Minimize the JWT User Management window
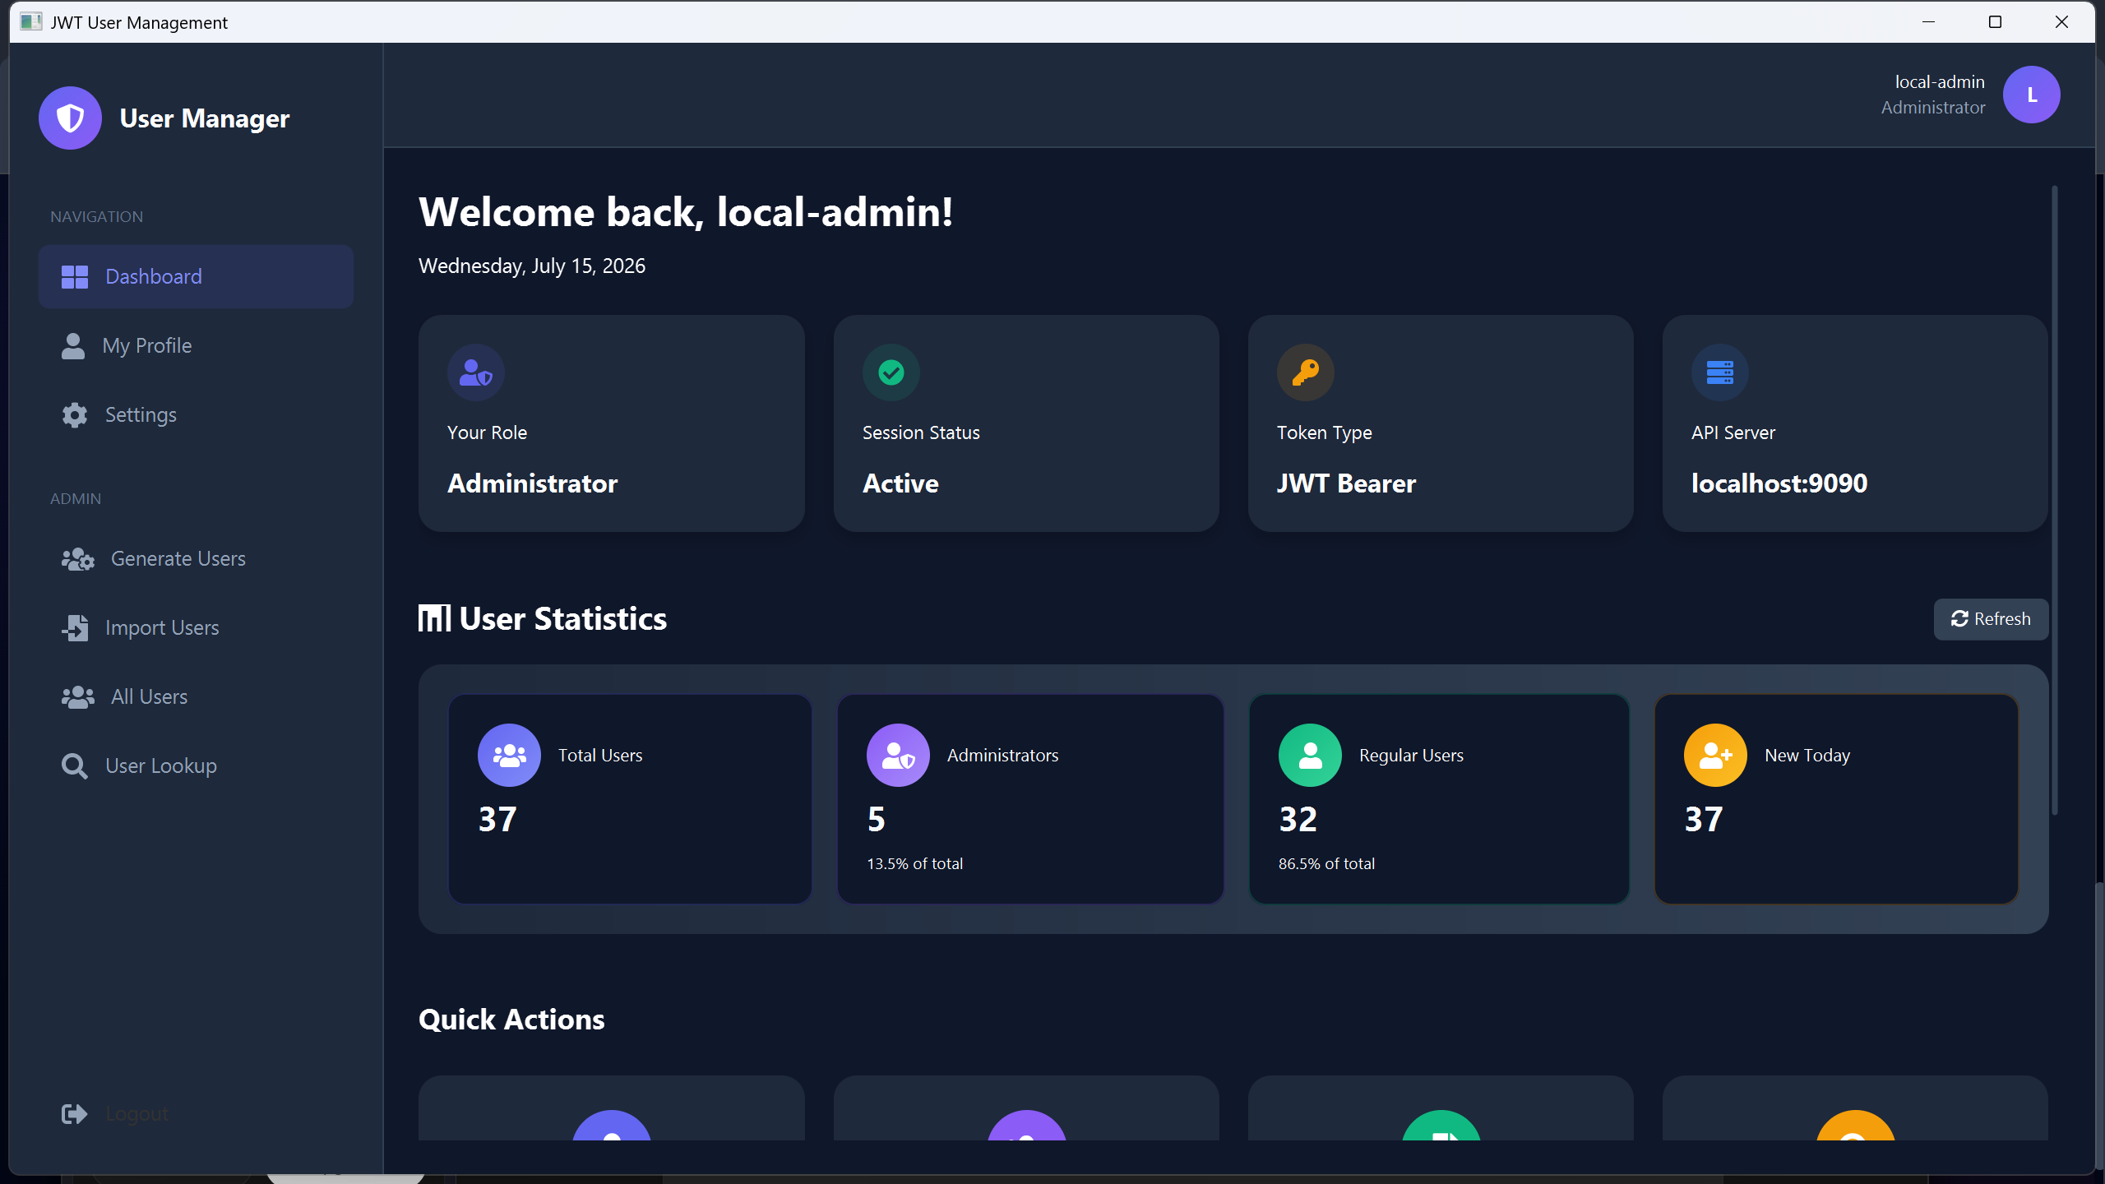2105x1184 pixels. click(x=1928, y=22)
